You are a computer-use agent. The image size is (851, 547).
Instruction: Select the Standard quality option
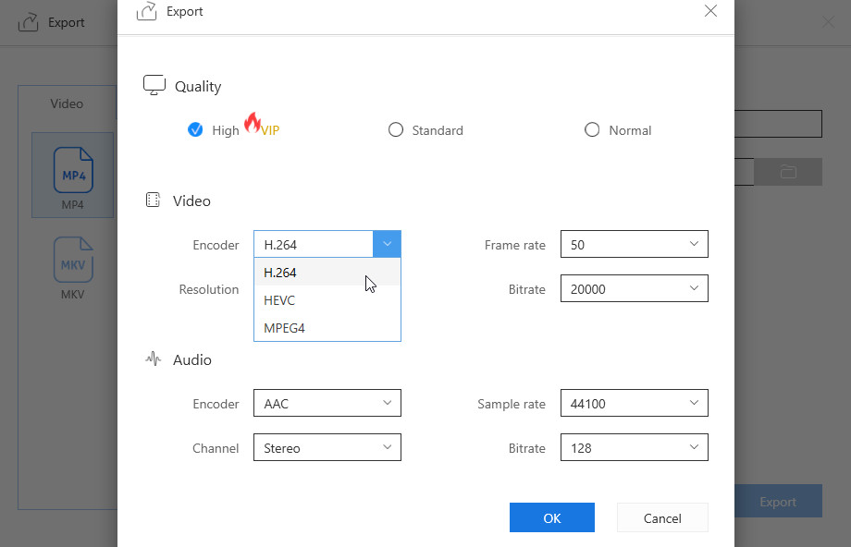pyautogui.click(x=396, y=130)
